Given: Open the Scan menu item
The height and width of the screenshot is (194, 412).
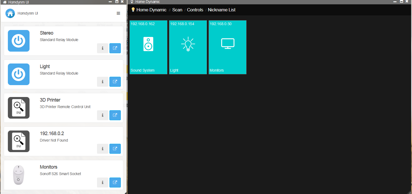Looking at the screenshot, I should click(x=177, y=10).
